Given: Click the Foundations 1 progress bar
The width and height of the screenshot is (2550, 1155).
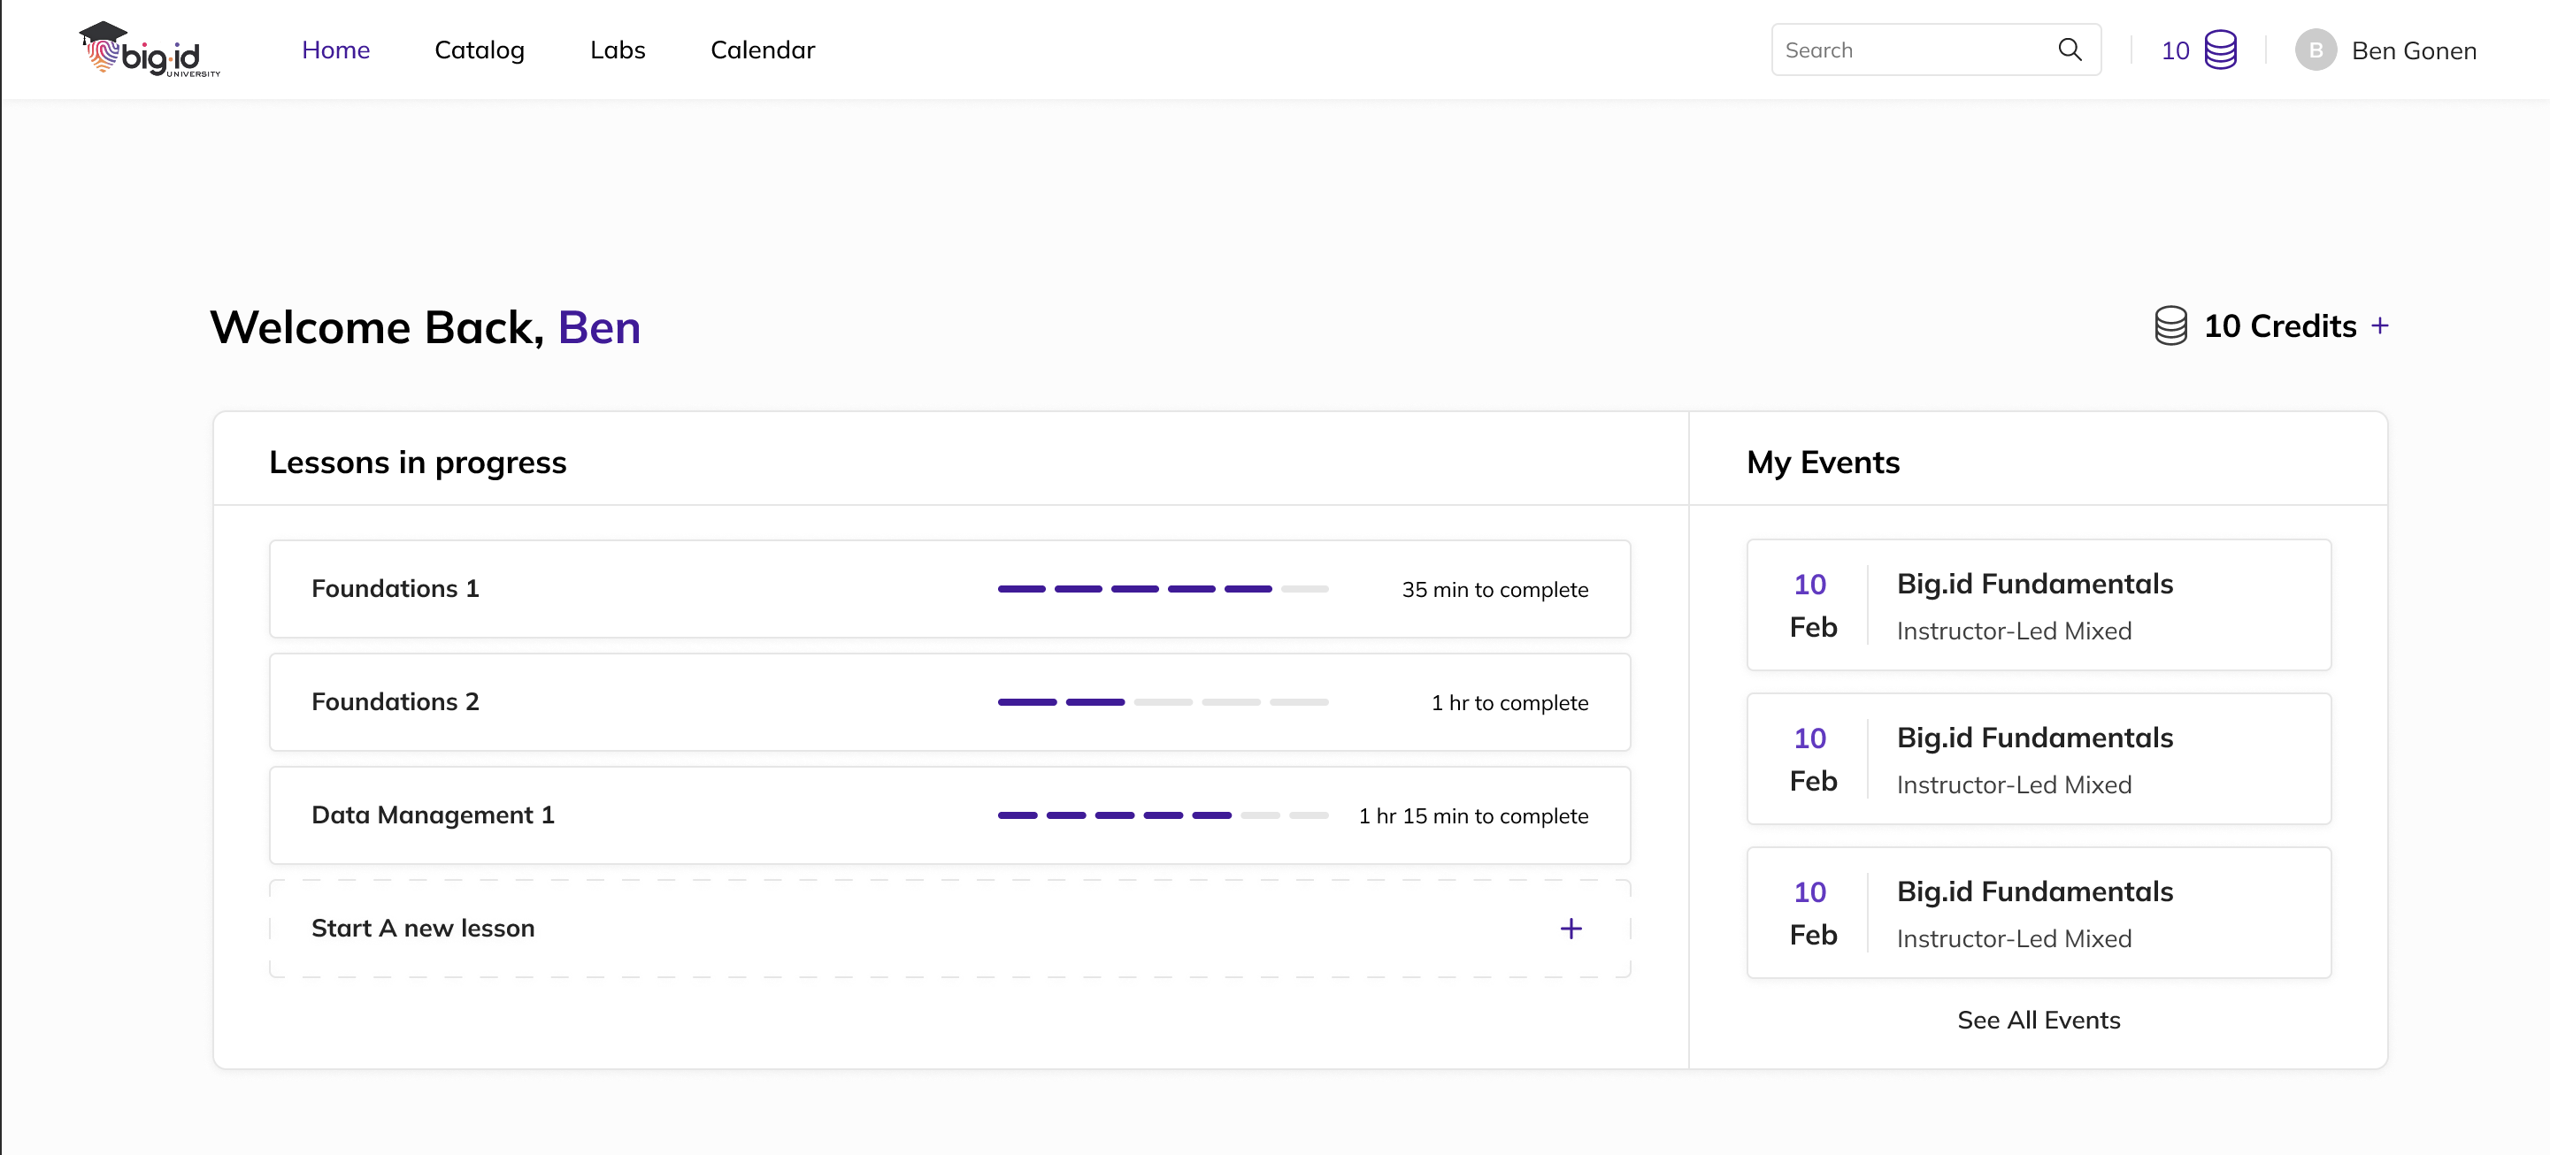Looking at the screenshot, I should (x=1162, y=589).
